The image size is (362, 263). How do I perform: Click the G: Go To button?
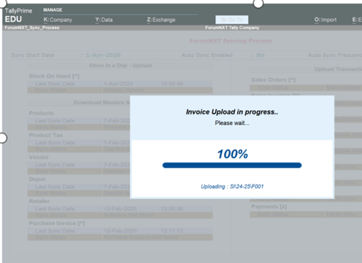pos(232,20)
